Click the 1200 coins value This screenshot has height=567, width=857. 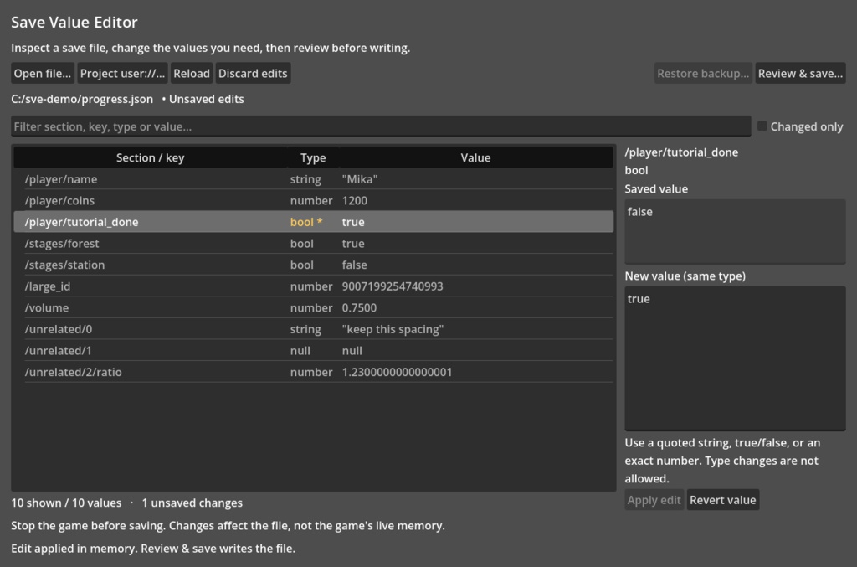click(x=355, y=200)
